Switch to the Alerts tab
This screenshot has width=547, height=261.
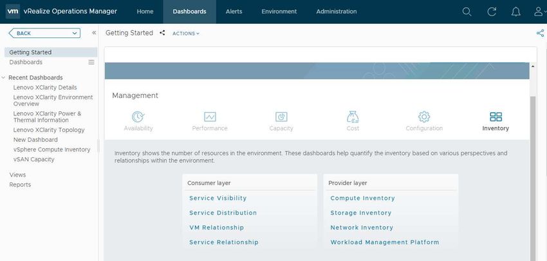click(x=234, y=12)
